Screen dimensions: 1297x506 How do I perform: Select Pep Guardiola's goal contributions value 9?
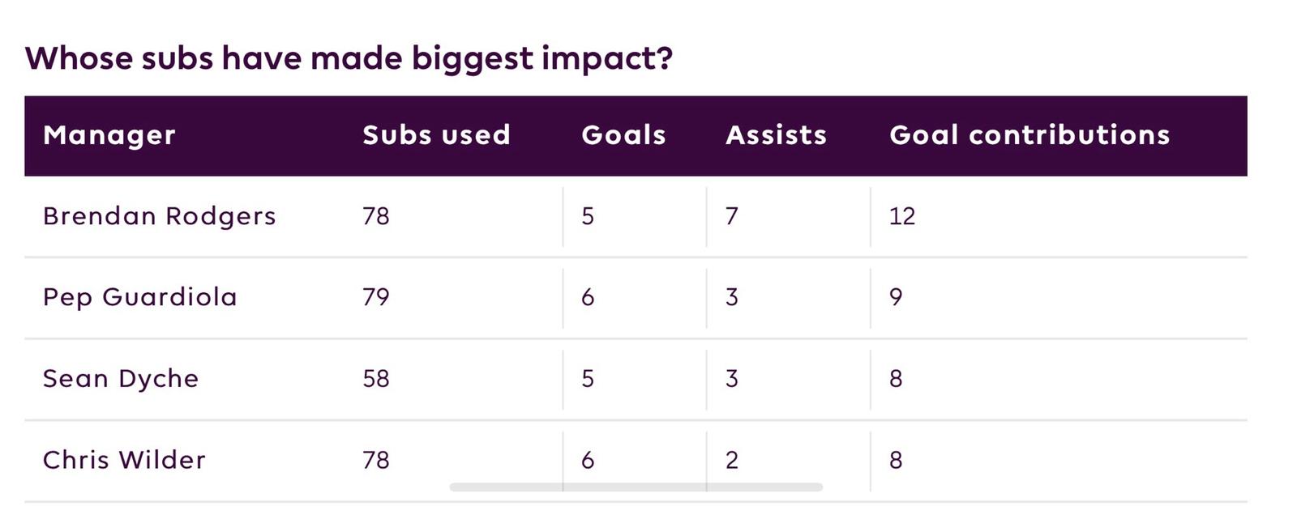click(x=896, y=297)
